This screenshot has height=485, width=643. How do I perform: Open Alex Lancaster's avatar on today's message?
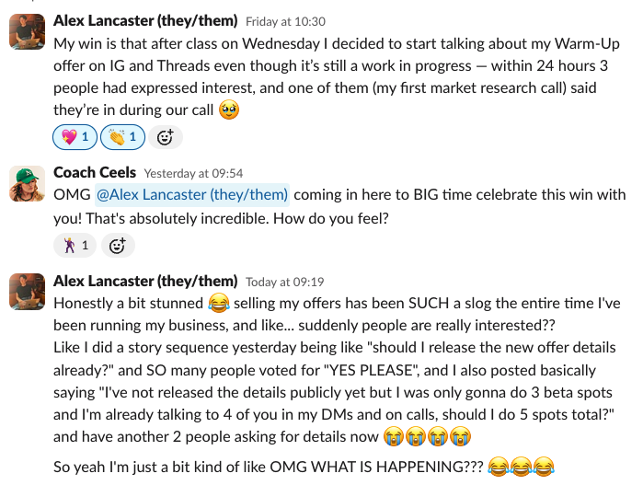tap(27, 292)
